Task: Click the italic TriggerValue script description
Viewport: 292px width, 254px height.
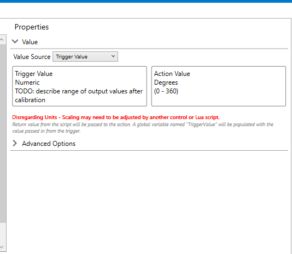Action: 143,128
